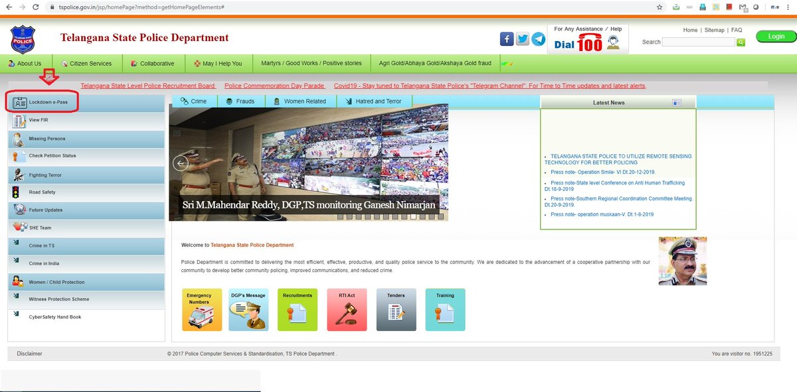The height and width of the screenshot is (392, 797).
Task: Click the FAQ link in header
Action: click(737, 31)
